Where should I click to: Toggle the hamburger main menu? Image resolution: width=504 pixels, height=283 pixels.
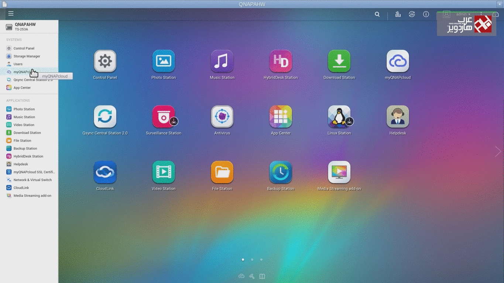click(11, 14)
